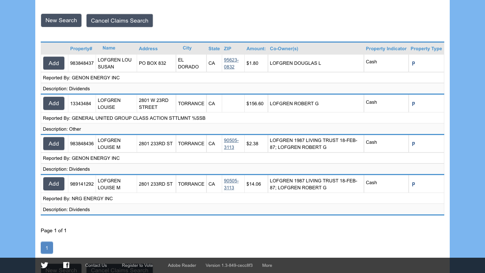Click property type P icon for 983848437

[x=413, y=63]
